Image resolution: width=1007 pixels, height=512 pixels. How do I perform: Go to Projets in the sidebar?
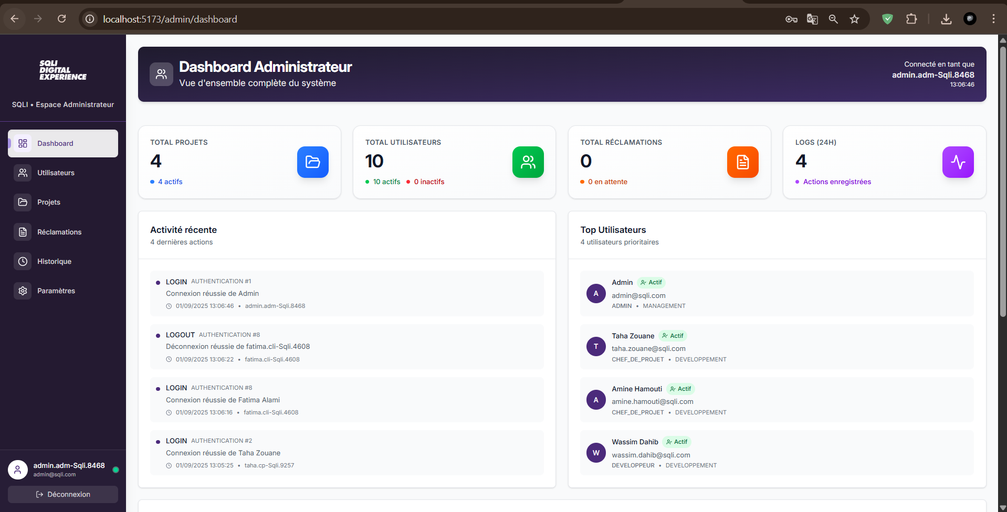point(49,202)
